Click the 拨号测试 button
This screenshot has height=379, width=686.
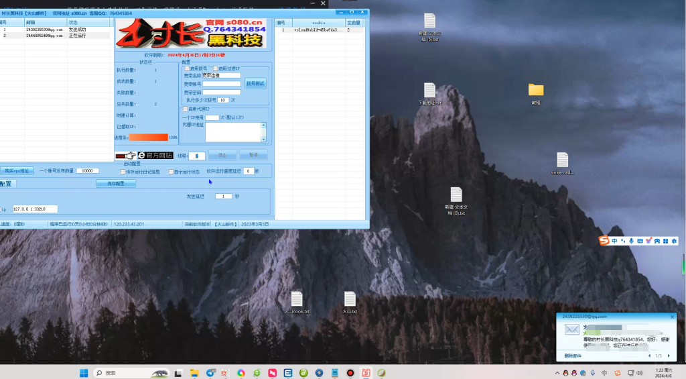coord(256,84)
